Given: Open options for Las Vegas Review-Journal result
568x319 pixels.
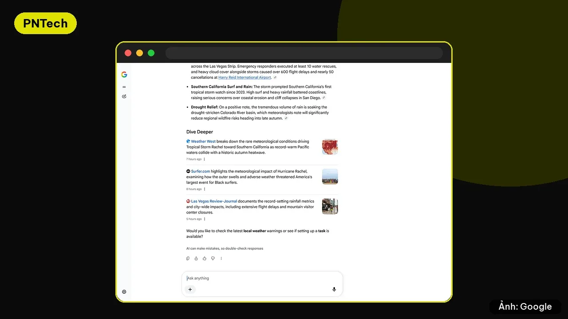Looking at the screenshot, I should (x=204, y=219).
